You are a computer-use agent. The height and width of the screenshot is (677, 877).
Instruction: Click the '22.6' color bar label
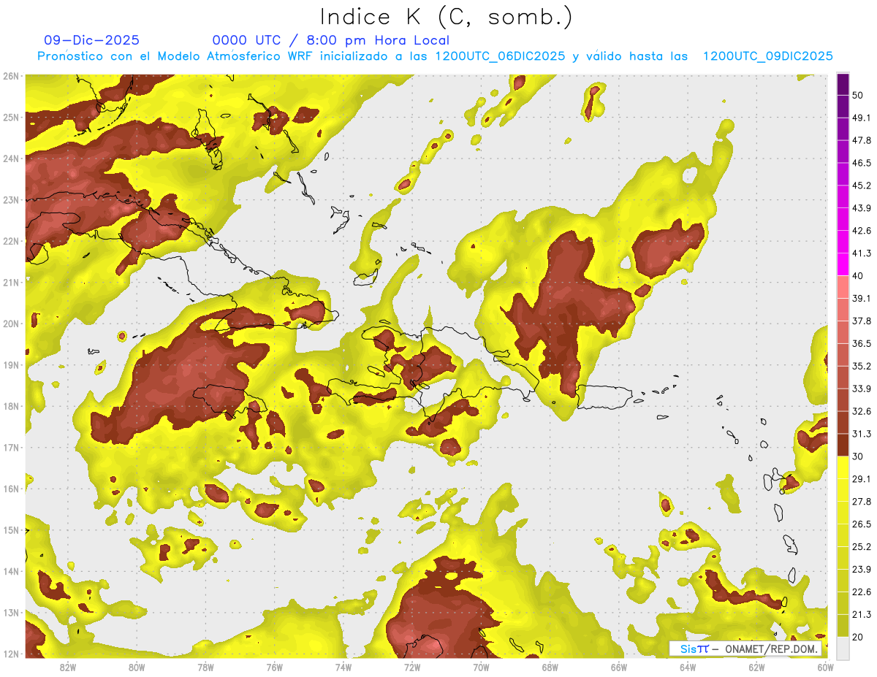pos(862,592)
